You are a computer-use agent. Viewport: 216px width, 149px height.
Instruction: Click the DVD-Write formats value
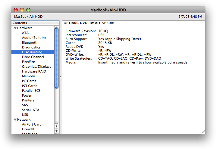point(125,54)
